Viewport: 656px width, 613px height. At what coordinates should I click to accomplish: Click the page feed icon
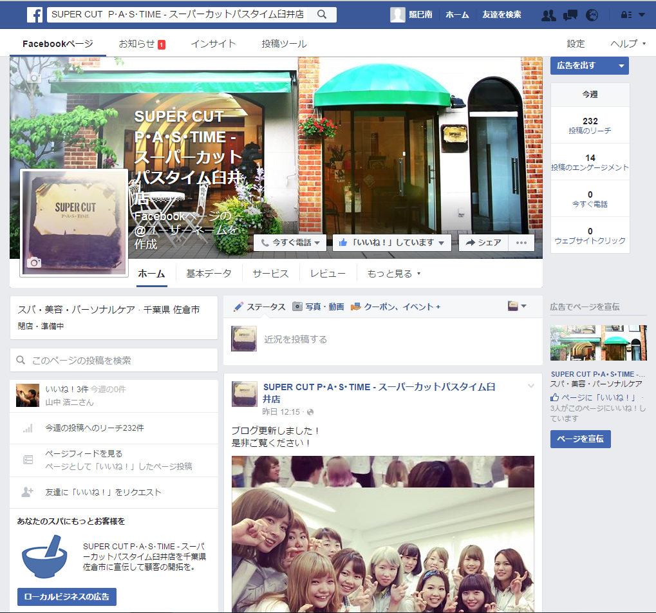[x=28, y=460]
